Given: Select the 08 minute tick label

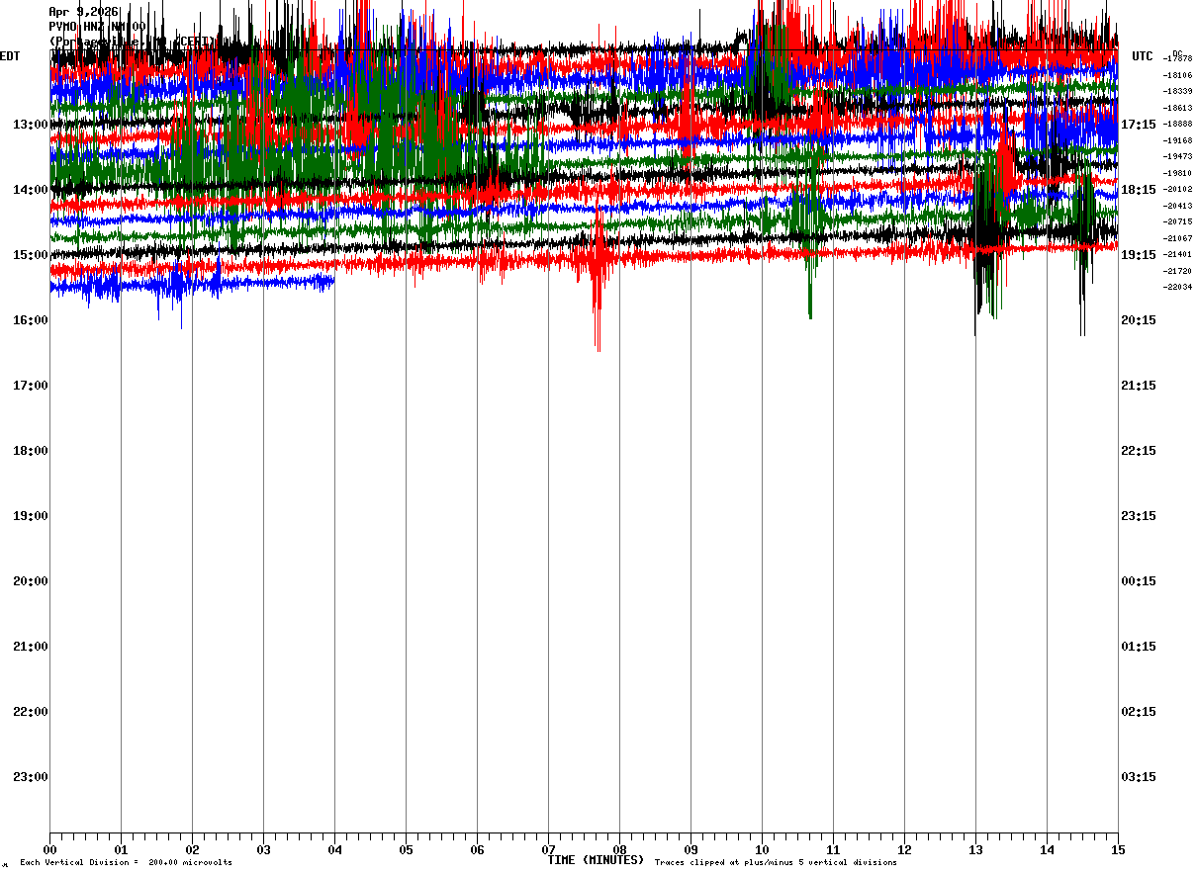Looking at the screenshot, I should [x=619, y=849].
